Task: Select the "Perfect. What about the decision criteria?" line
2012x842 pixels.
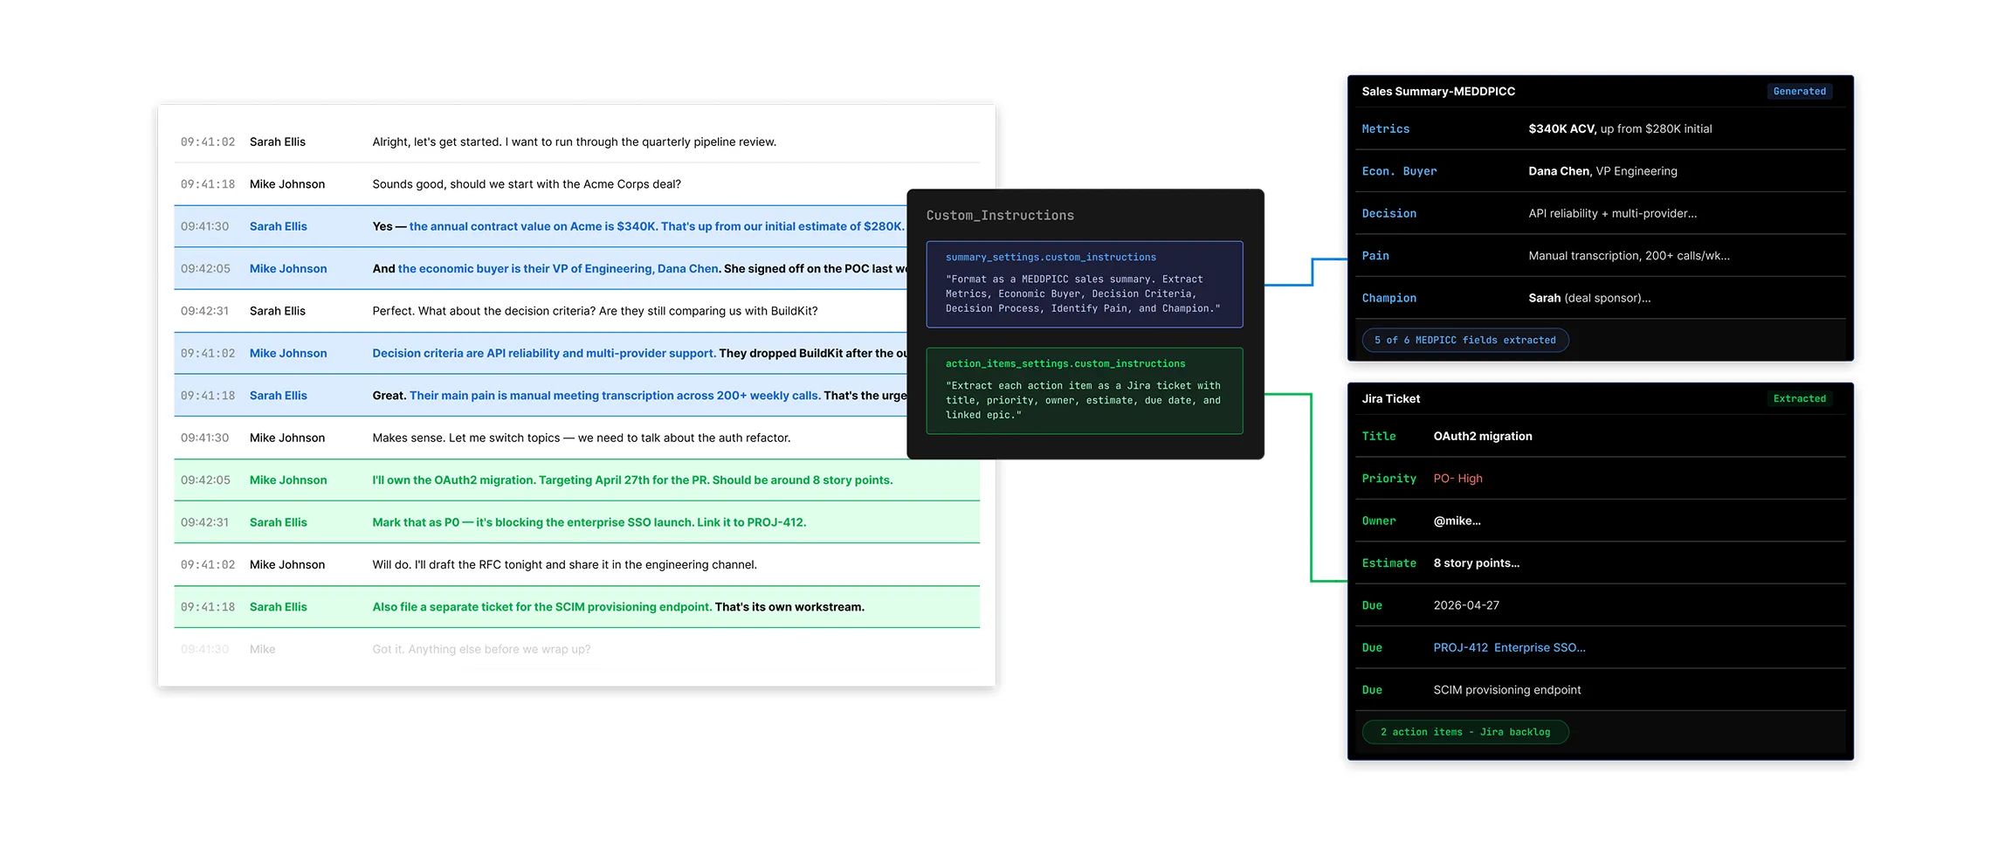Action: 595,311
